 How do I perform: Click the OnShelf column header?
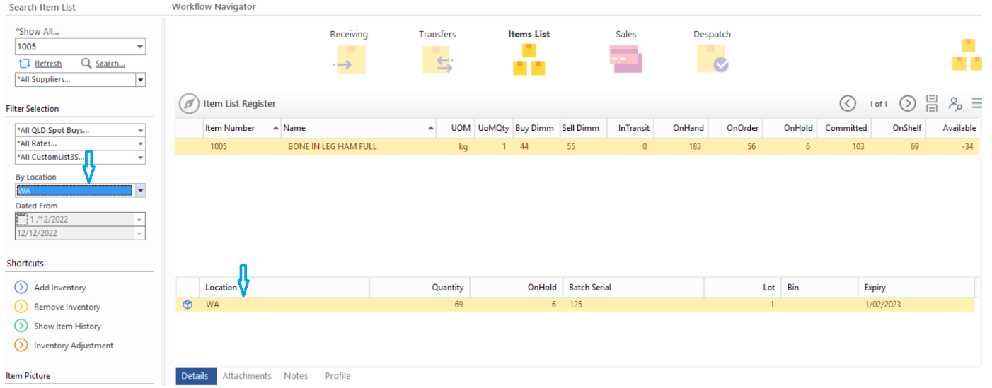click(x=899, y=128)
